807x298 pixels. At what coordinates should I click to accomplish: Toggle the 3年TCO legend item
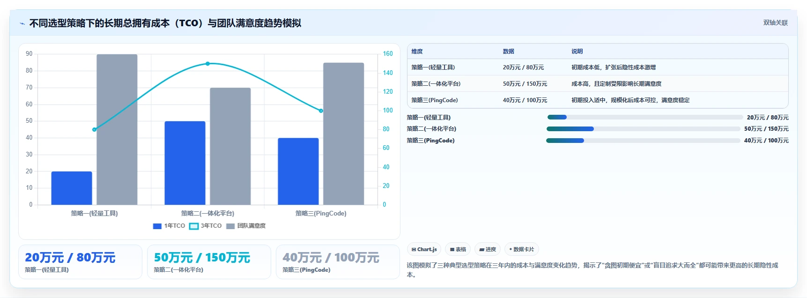point(205,226)
